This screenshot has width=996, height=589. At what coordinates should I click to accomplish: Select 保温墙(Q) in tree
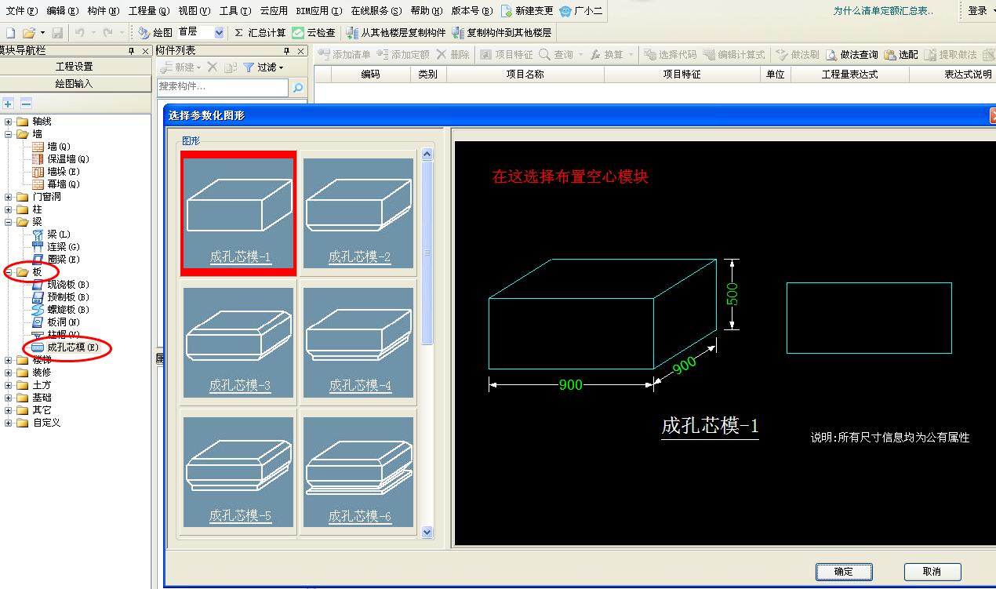point(60,159)
